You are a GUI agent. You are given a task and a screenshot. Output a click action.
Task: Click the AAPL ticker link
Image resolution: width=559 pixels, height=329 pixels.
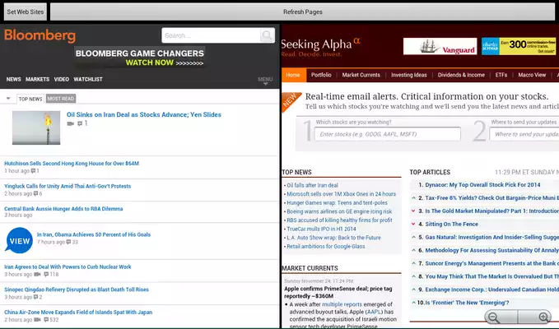click(x=375, y=312)
